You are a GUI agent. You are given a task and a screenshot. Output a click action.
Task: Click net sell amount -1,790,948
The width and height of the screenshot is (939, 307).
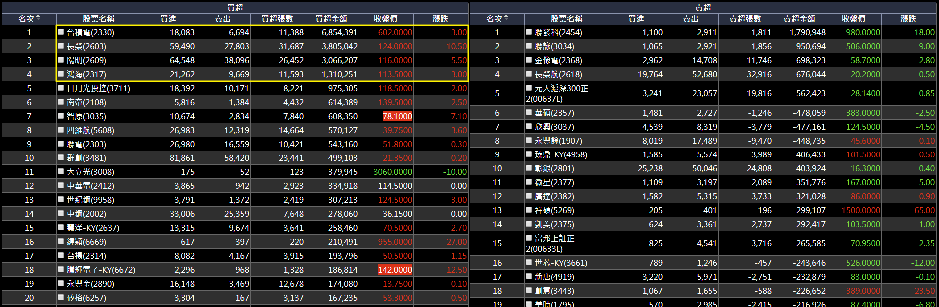[x=806, y=32]
